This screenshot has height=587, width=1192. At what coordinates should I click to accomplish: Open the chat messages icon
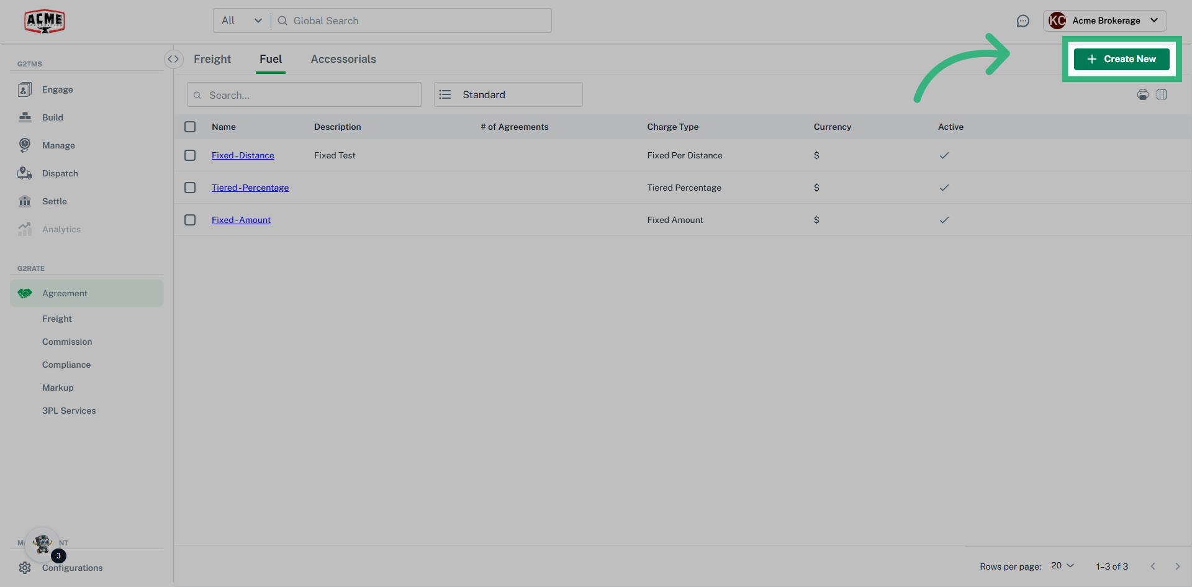click(x=1023, y=21)
